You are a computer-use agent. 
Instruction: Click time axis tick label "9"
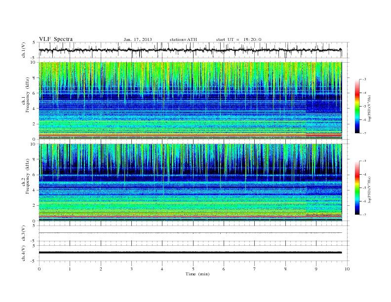tap(316, 269)
